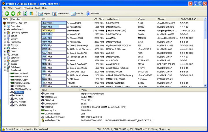Sort by the CL-RCD-RP-RAS column header
The image size is (208, 132).
188,19
